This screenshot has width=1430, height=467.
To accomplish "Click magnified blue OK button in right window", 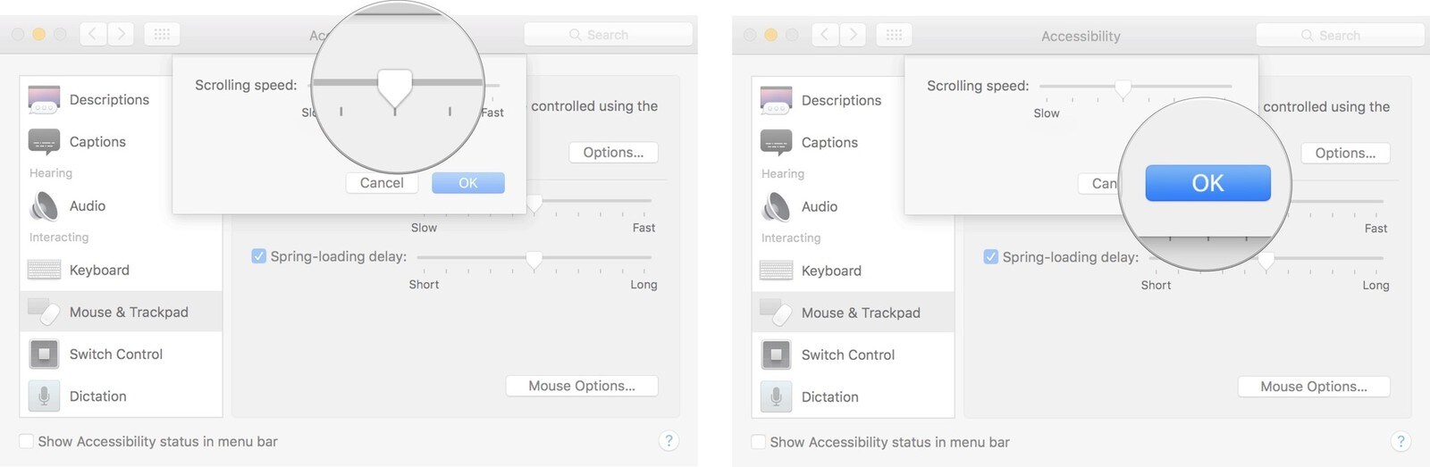I will 1207,183.
